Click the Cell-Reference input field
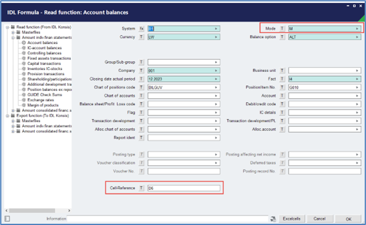 pos(184,188)
